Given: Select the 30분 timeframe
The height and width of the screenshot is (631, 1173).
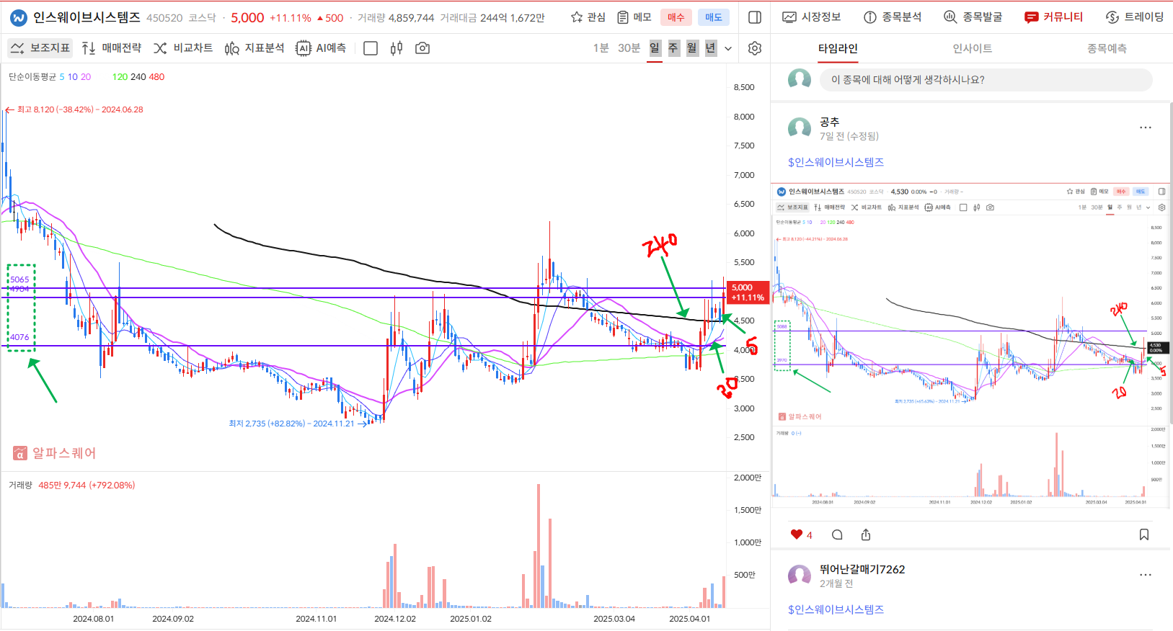Looking at the screenshot, I should coord(629,48).
